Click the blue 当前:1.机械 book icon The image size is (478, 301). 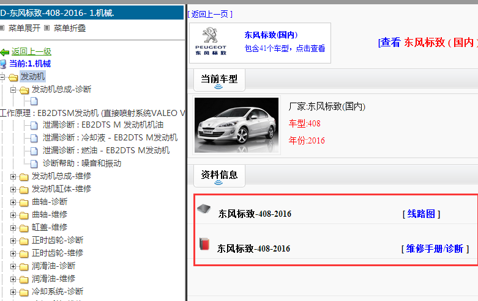pyautogui.click(x=2, y=64)
